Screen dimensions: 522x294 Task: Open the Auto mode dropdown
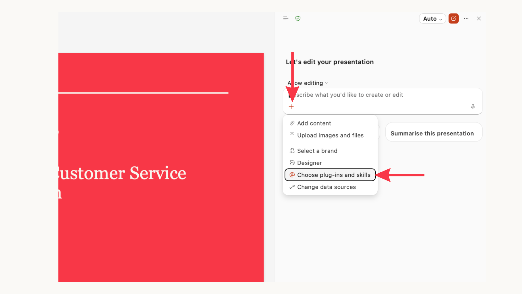click(x=432, y=19)
